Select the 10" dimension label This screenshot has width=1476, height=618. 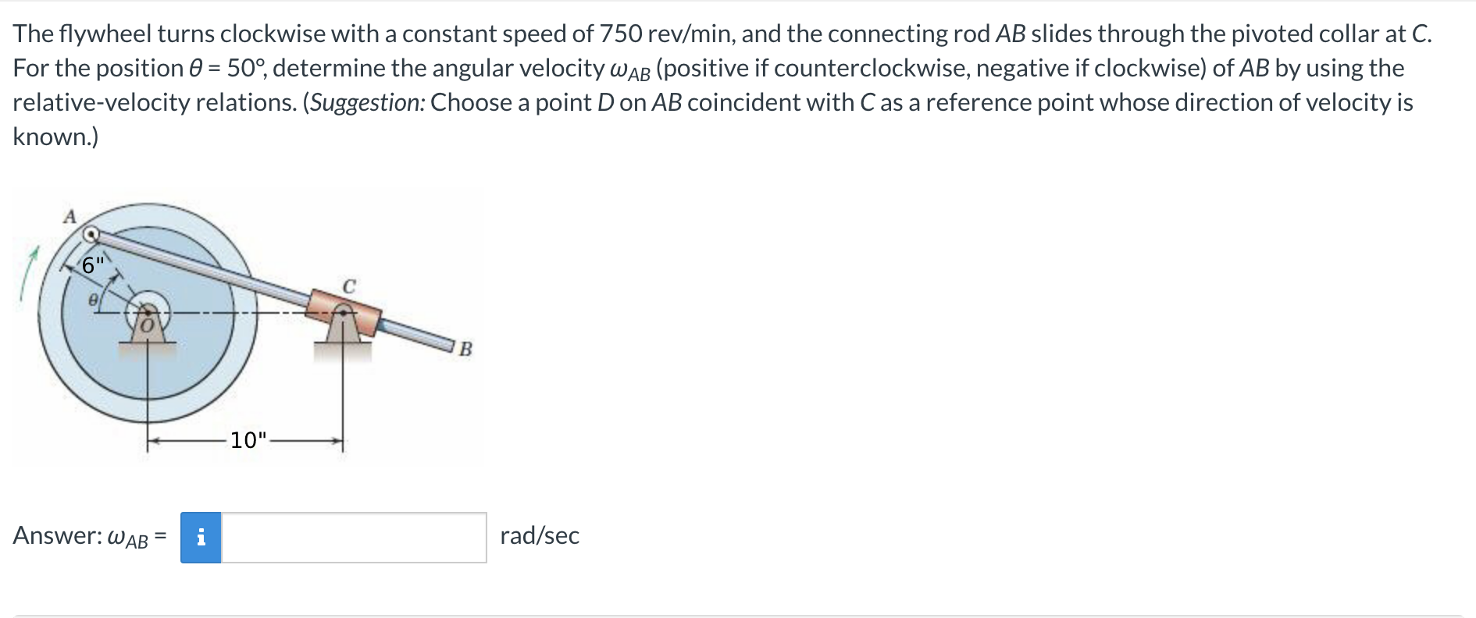[247, 439]
